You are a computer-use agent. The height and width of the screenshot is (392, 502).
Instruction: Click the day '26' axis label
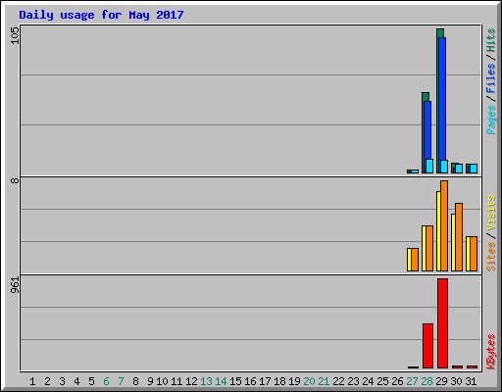(397, 381)
